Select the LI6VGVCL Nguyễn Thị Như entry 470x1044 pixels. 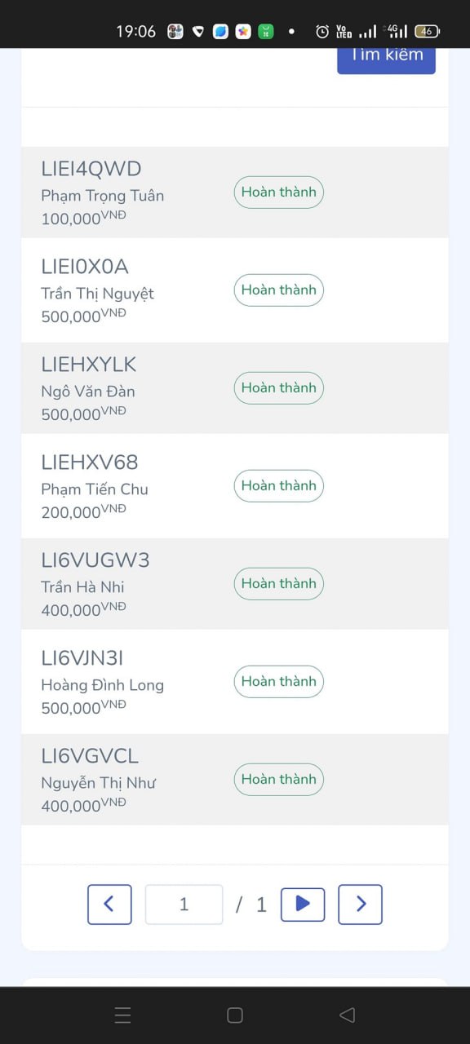pyautogui.click(x=235, y=780)
